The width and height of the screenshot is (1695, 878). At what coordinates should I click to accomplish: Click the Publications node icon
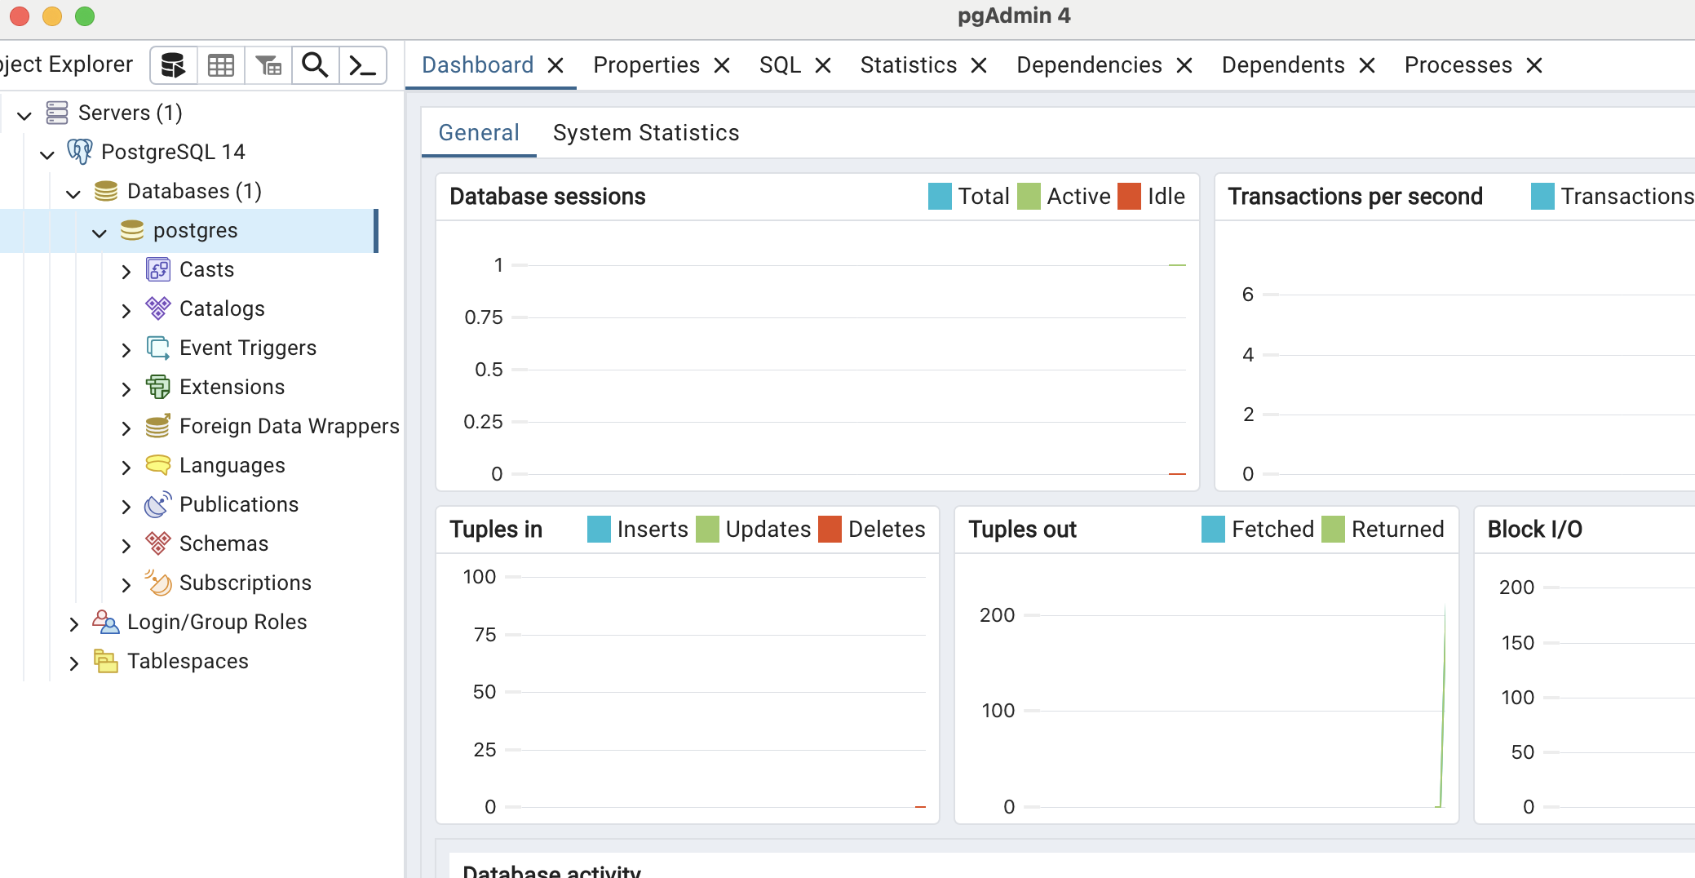point(158,504)
